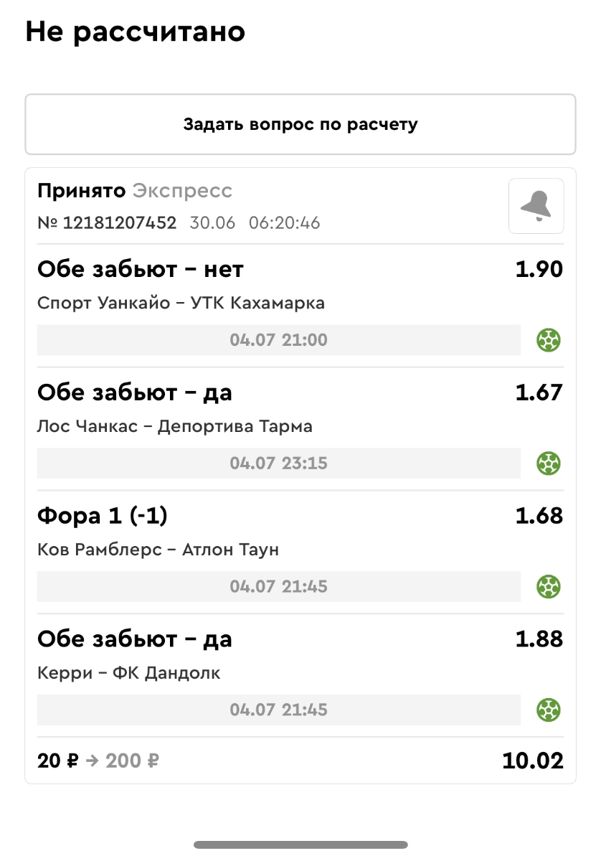This screenshot has width=601, height=861.
Task: Click soccer ball icon for Керри match
Action: pos(549,710)
